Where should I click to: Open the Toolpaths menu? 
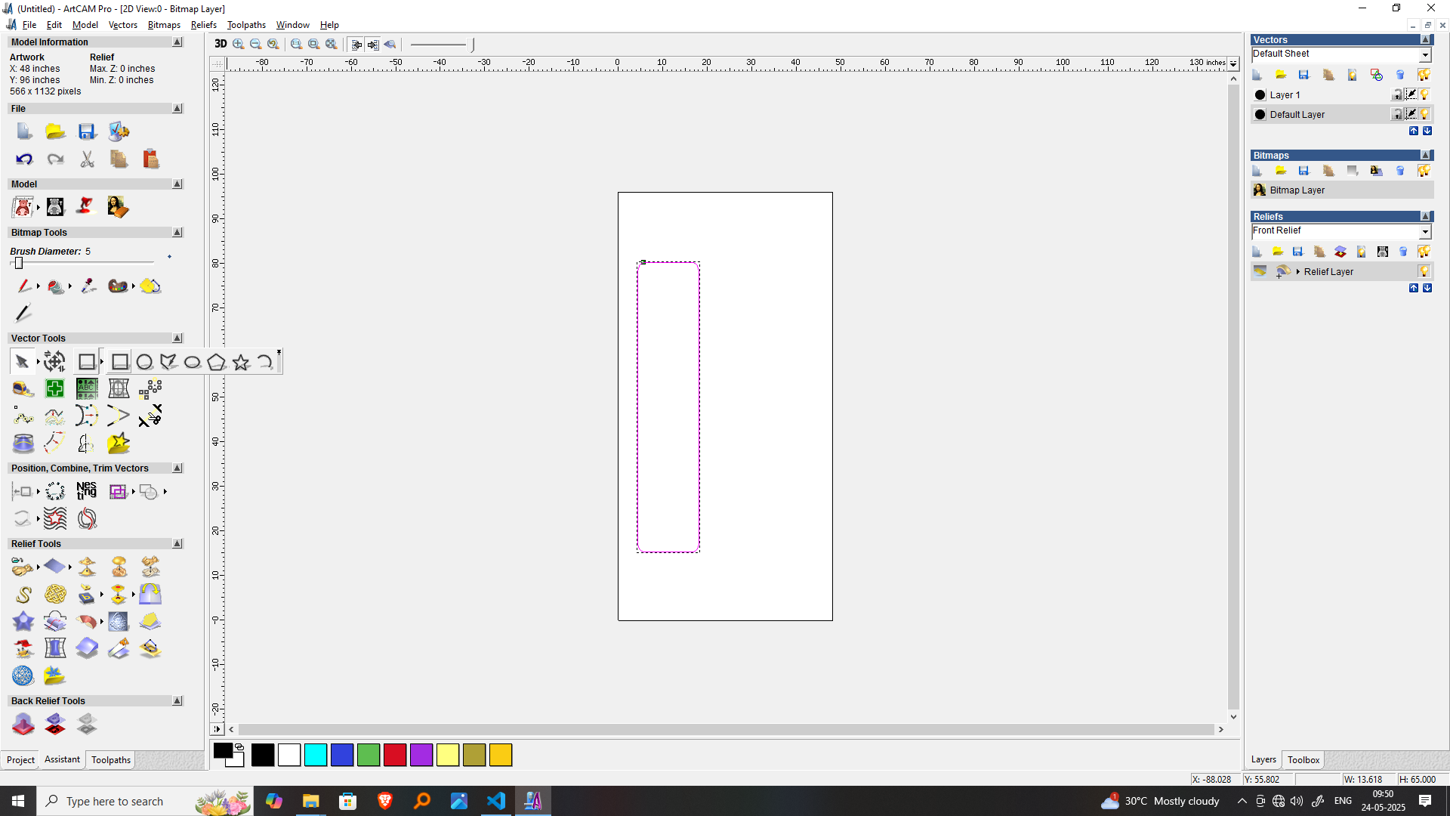pyautogui.click(x=246, y=25)
